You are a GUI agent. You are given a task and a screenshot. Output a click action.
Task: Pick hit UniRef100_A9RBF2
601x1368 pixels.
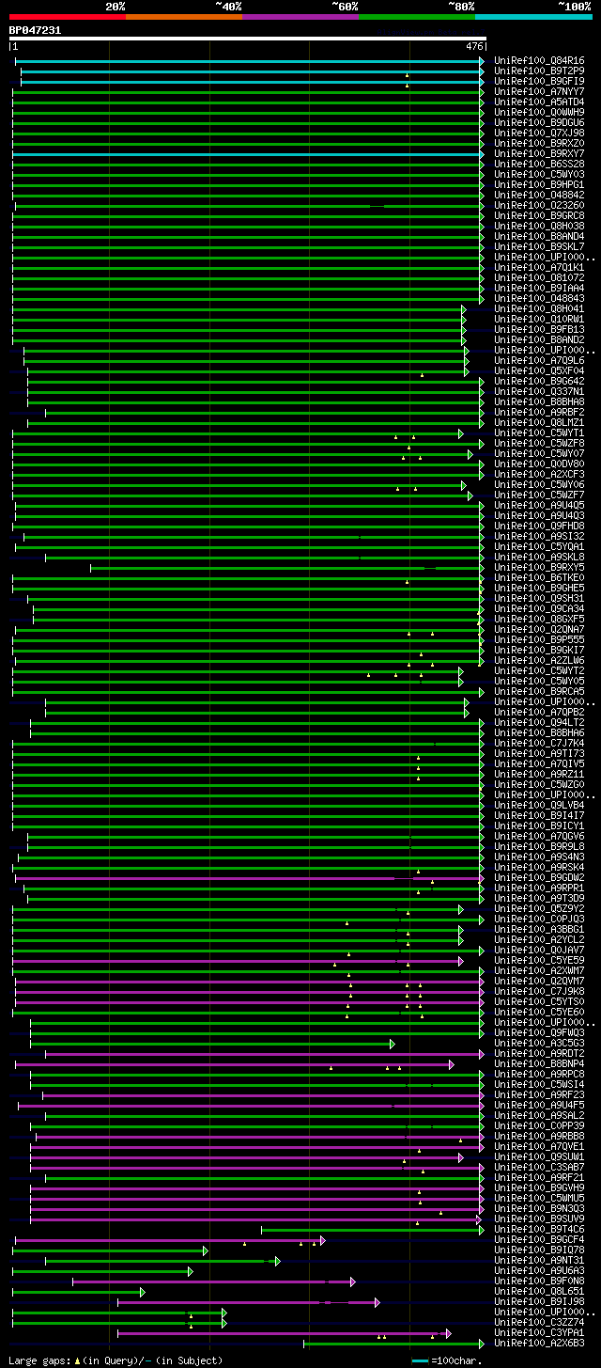click(539, 412)
